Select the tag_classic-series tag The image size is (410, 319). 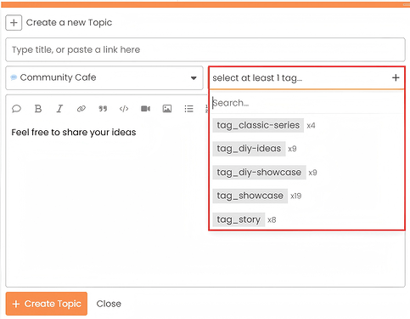[x=258, y=125]
